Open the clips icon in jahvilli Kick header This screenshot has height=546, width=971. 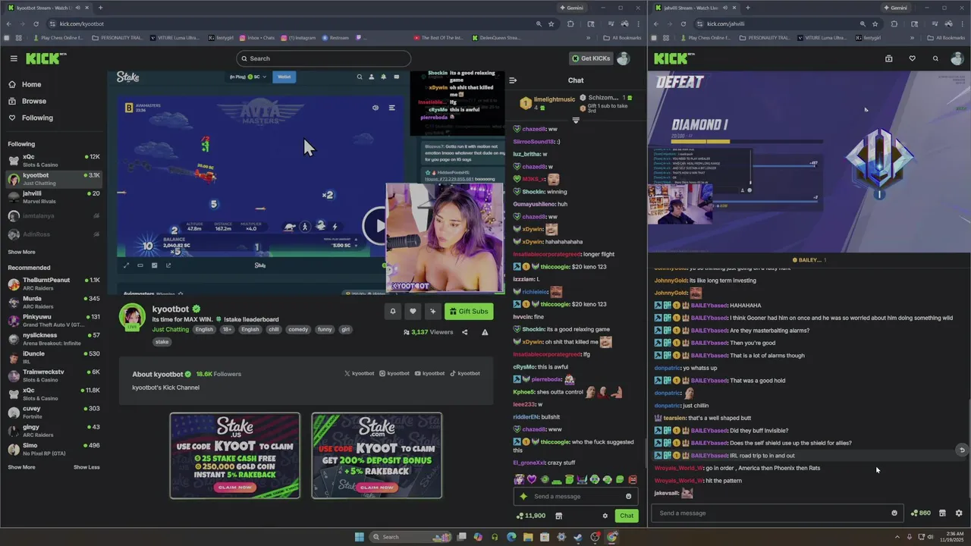coord(888,58)
